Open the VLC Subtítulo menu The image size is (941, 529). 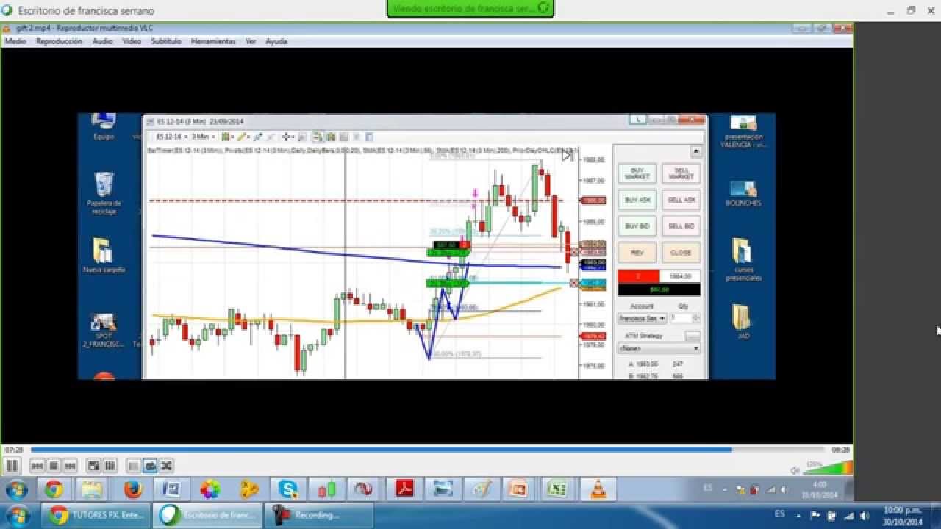coord(166,41)
